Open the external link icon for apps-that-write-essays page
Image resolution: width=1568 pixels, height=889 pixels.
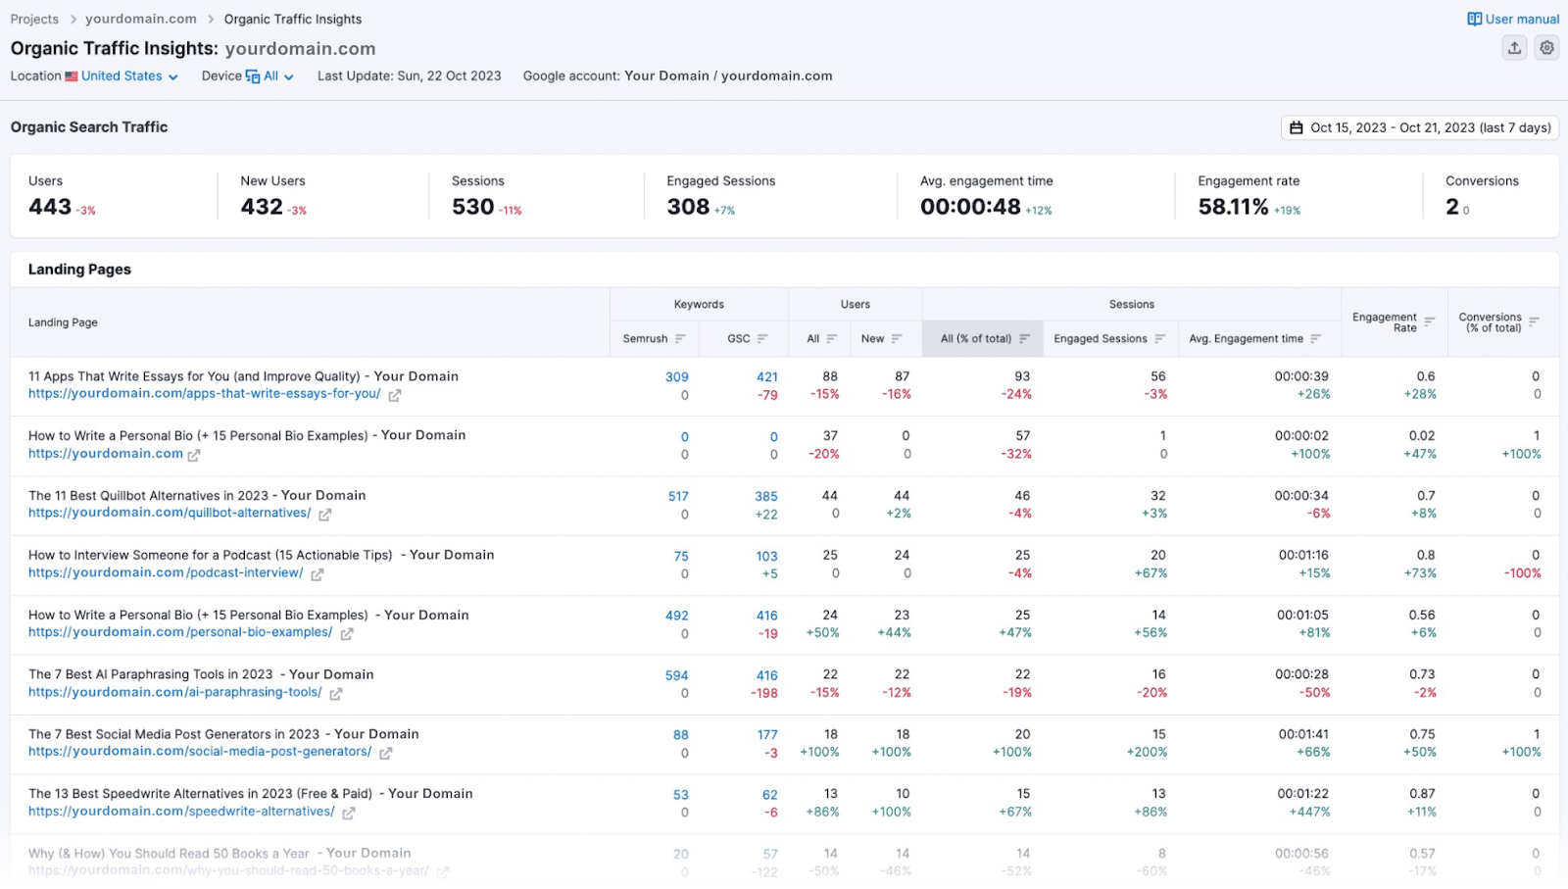click(x=395, y=395)
